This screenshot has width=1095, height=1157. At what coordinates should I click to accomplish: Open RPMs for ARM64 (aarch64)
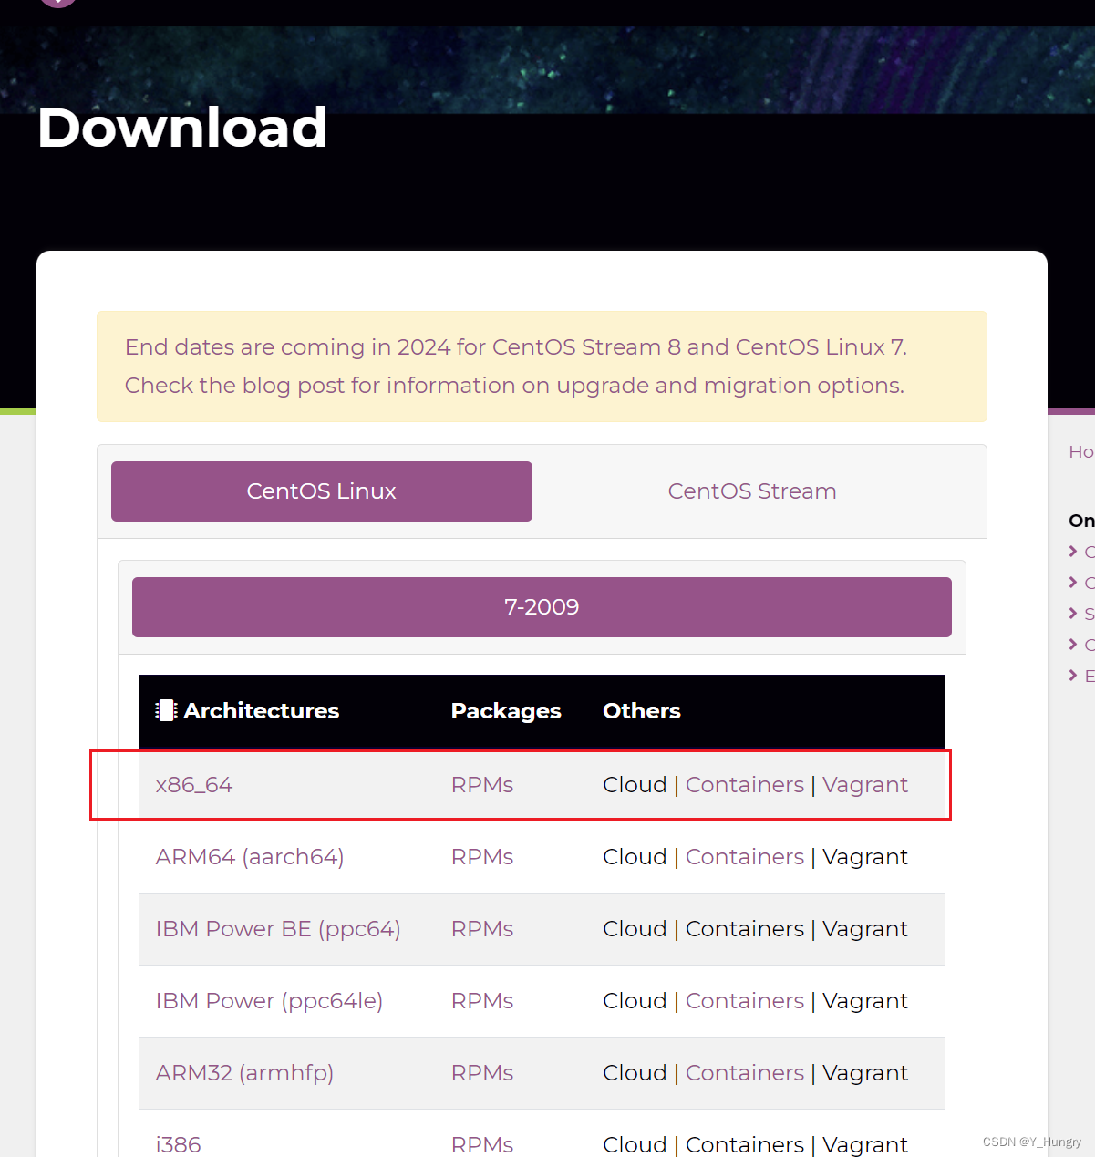coord(482,857)
